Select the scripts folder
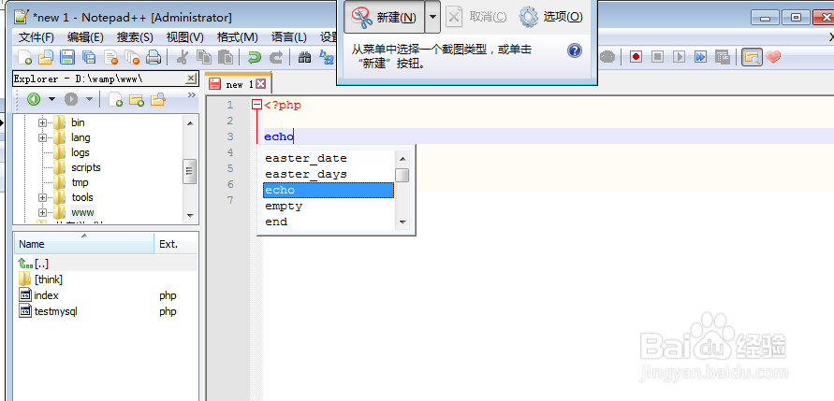This screenshot has width=834, height=401. 85,167
